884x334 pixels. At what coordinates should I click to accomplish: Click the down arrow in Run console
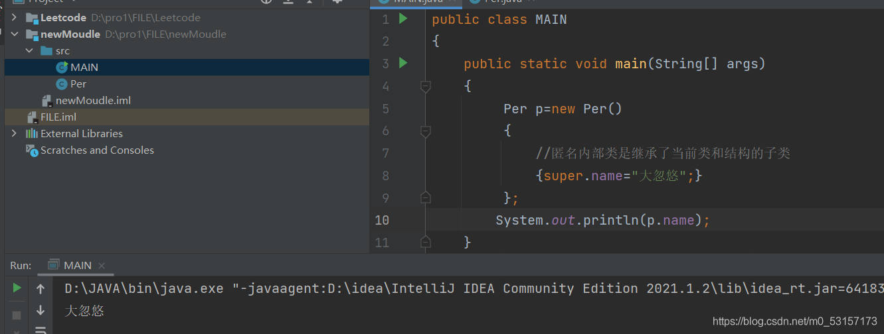tap(41, 310)
